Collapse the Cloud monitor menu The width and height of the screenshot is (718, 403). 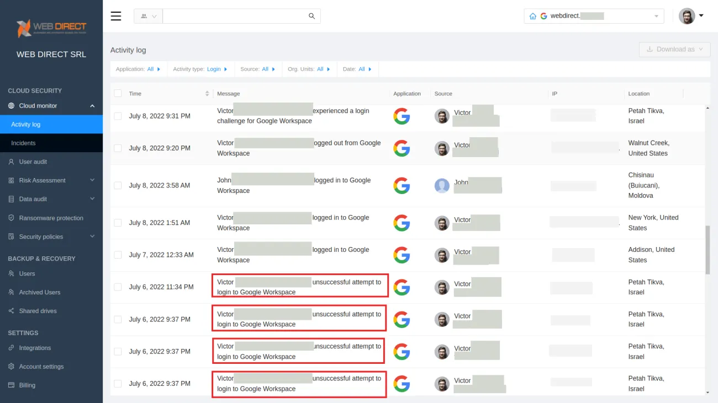pos(93,105)
